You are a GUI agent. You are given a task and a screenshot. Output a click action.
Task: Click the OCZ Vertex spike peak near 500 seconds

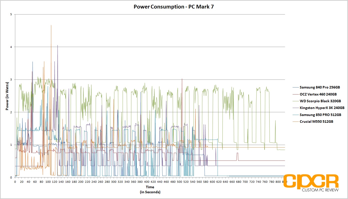click(x=182, y=79)
